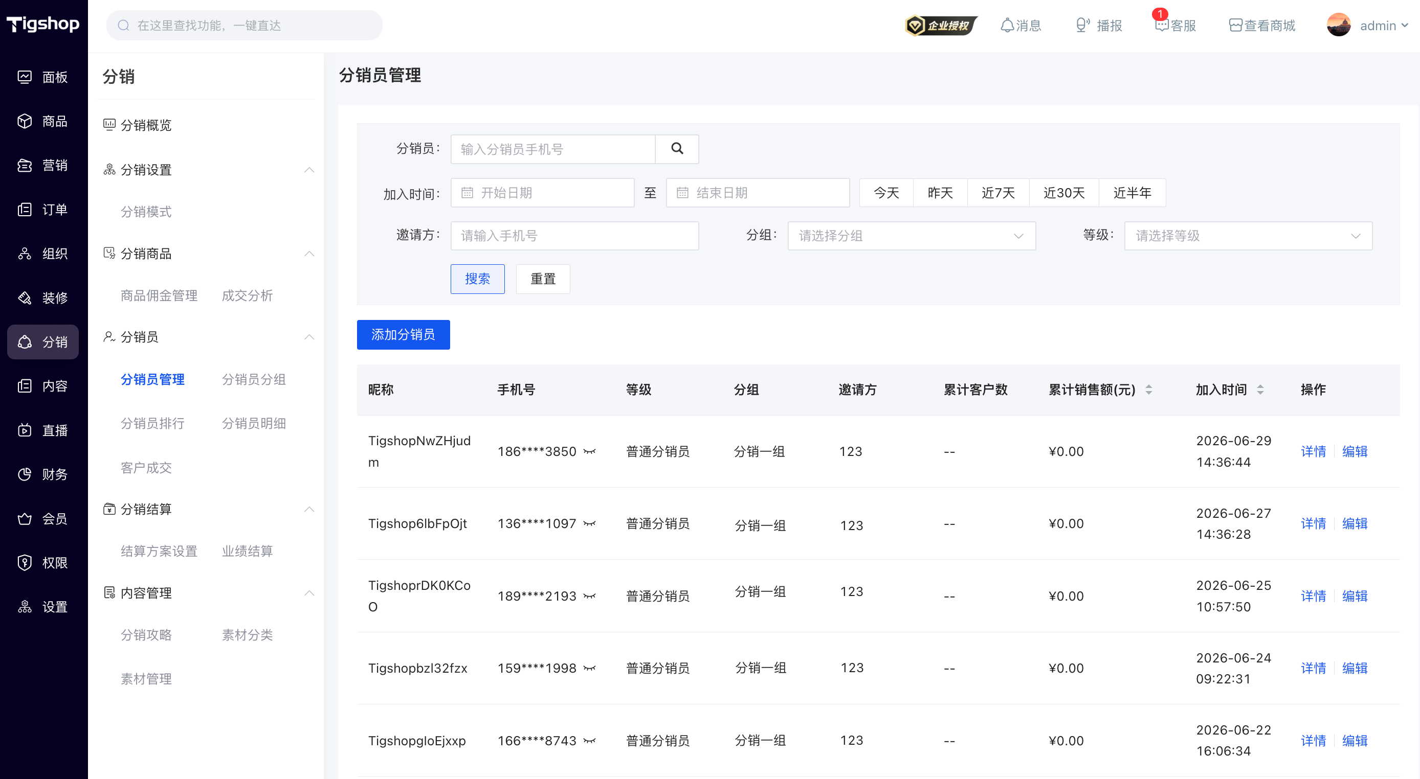
Task: Collapse the 分销设置 menu section
Action: pos(309,170)
